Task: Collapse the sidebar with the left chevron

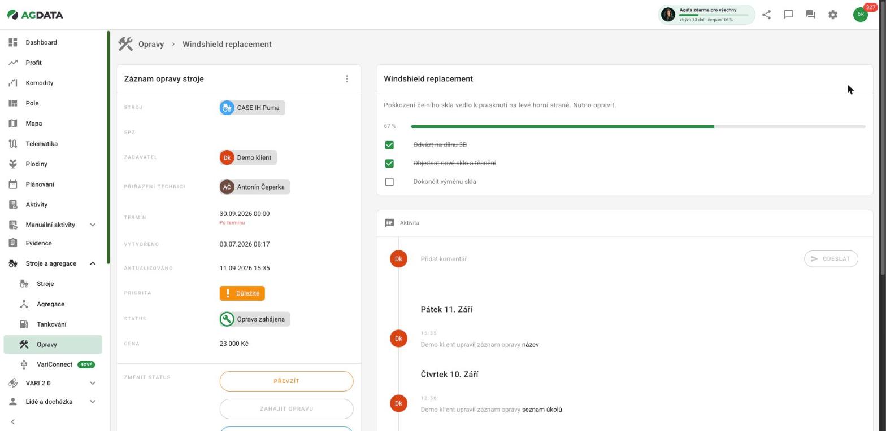Action: (x=12, y=422)
